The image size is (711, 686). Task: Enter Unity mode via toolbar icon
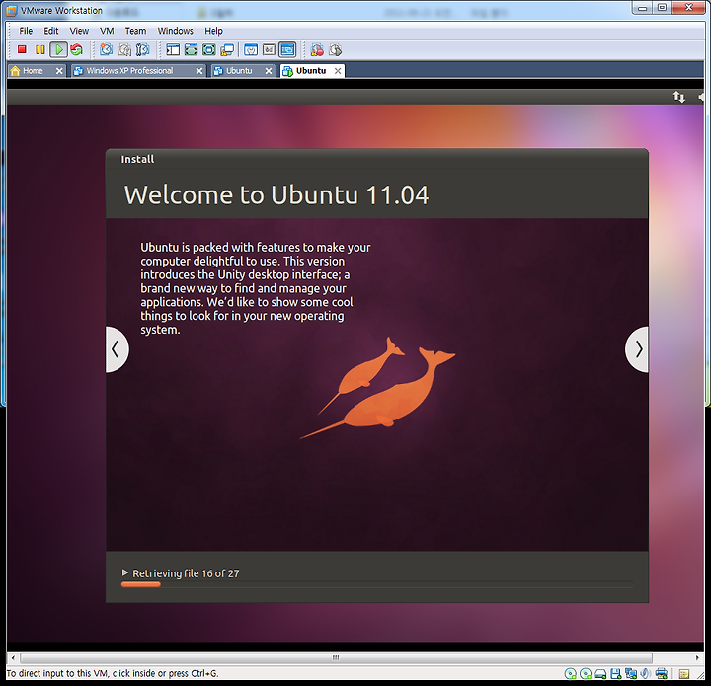tap(227, 49)
